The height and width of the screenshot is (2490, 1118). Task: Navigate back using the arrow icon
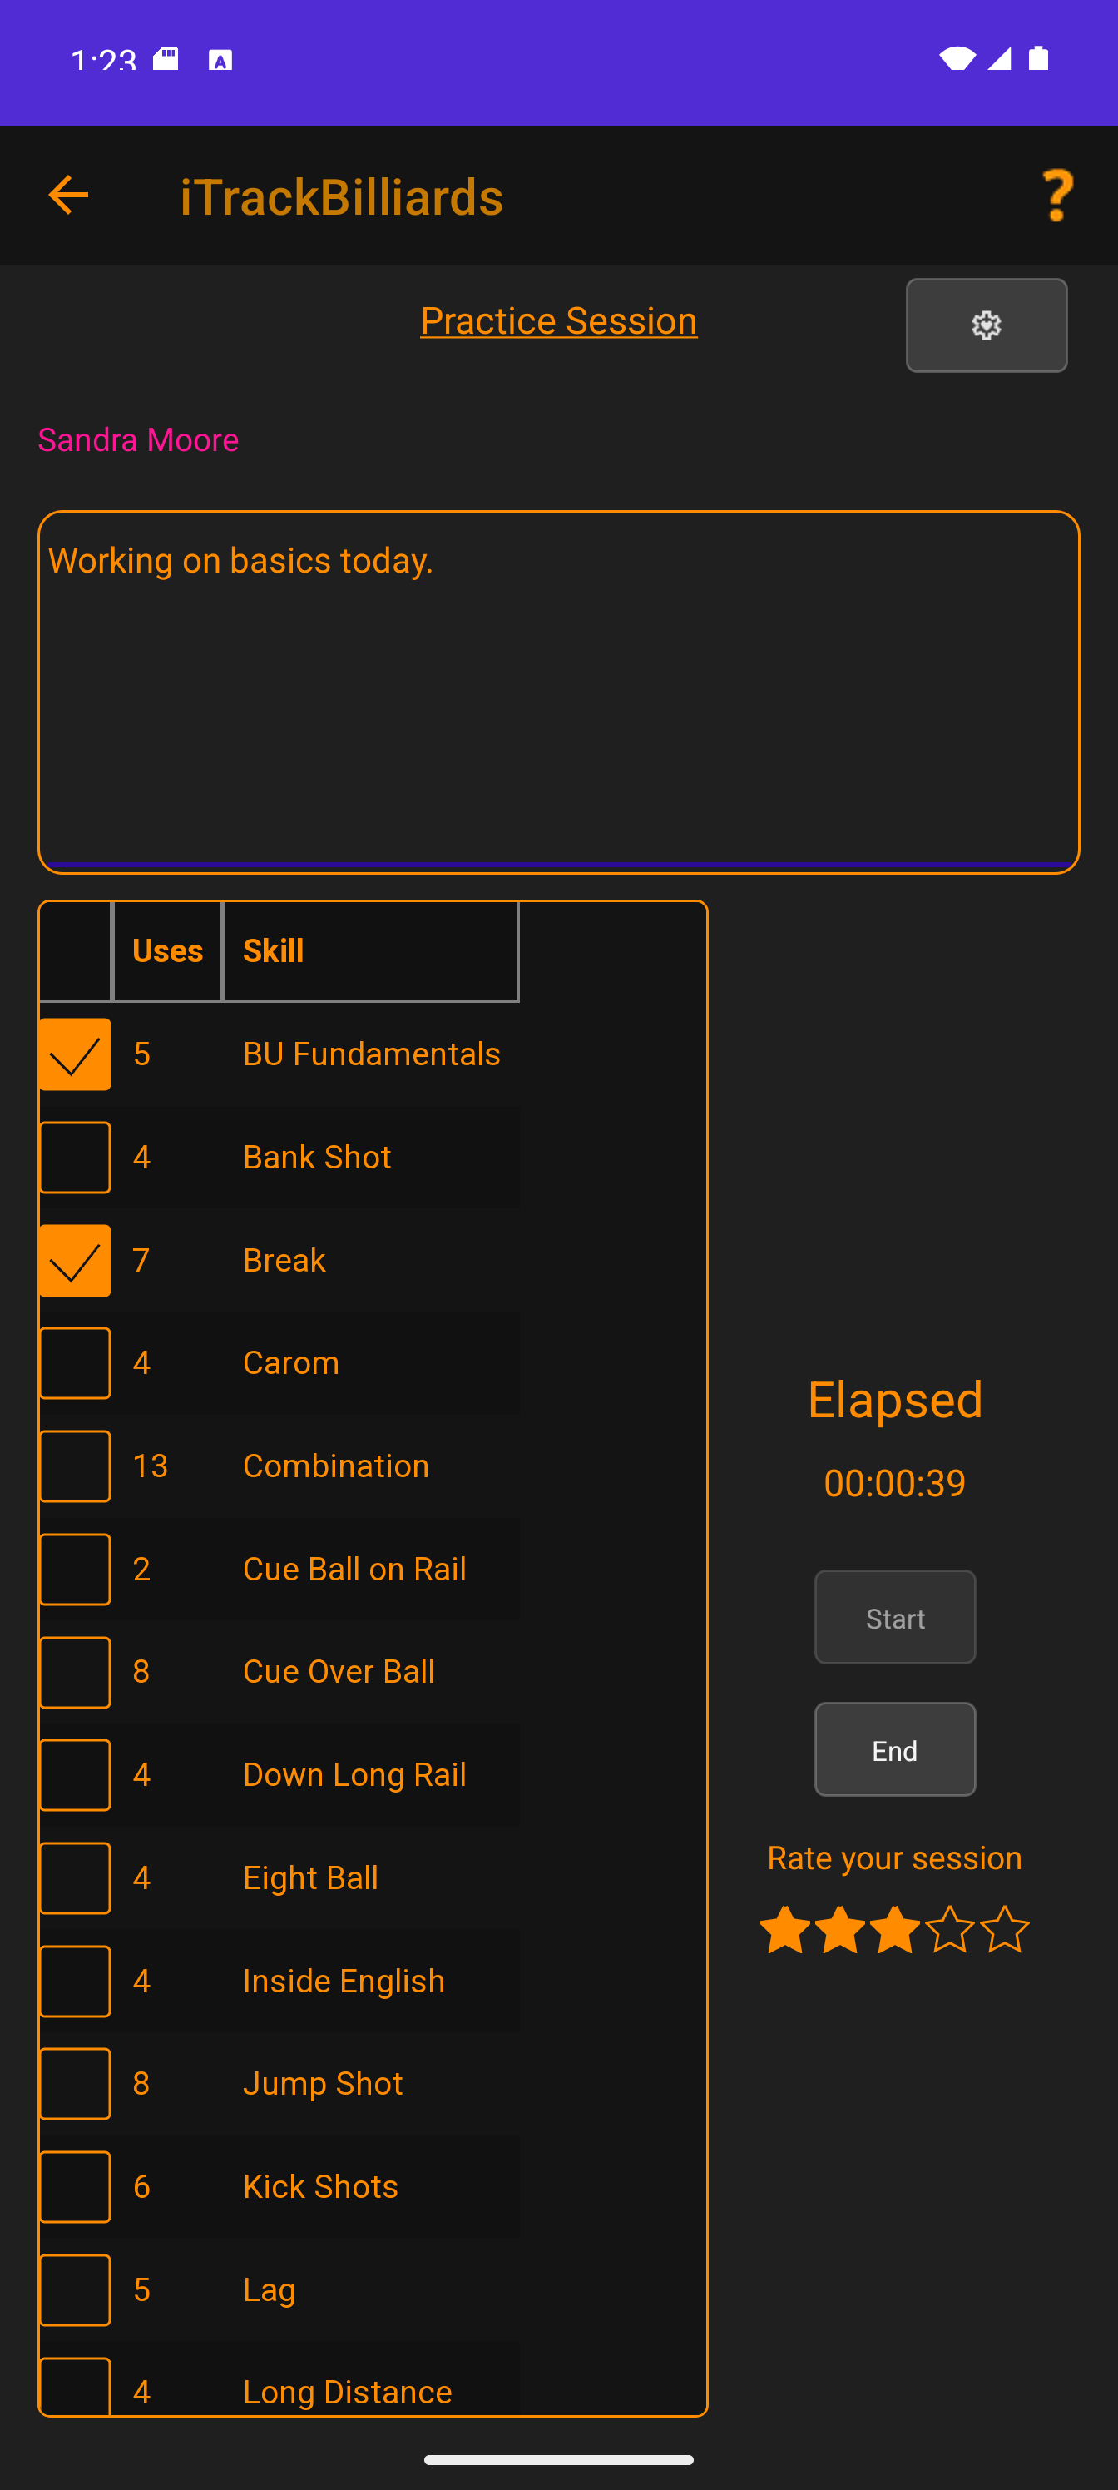(67, 194)
